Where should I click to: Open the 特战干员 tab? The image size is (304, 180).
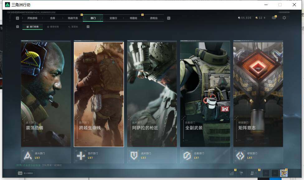tap(73, 18)
